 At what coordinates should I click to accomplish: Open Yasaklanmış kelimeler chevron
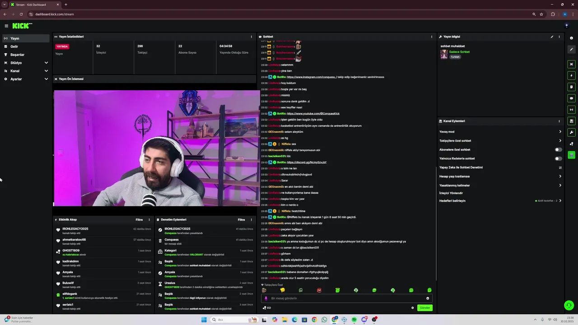560,186
